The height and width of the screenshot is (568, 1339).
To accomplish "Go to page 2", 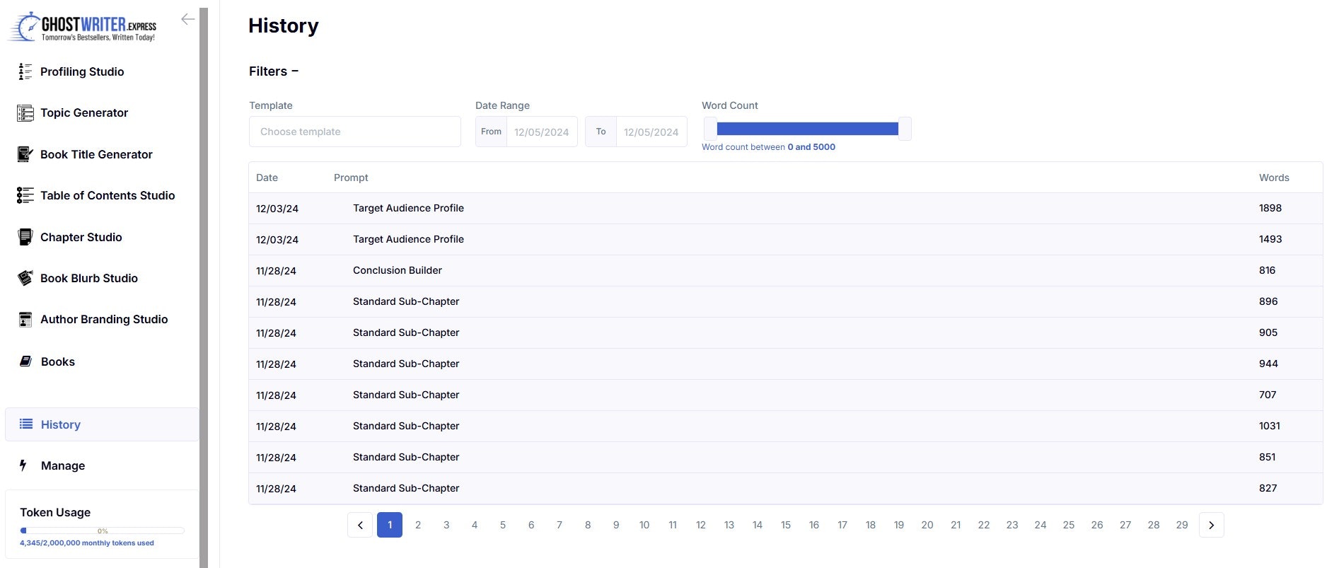I will 418,525.
